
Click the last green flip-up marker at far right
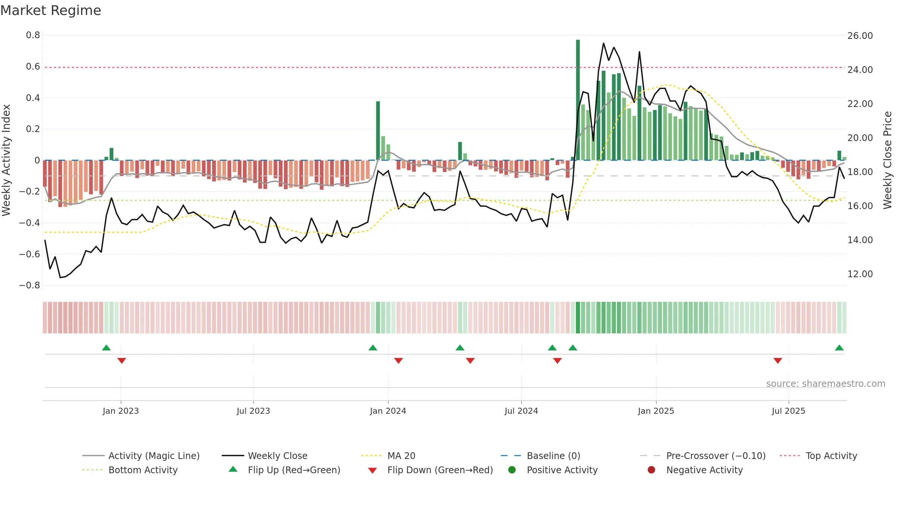[x=839, y=348]
